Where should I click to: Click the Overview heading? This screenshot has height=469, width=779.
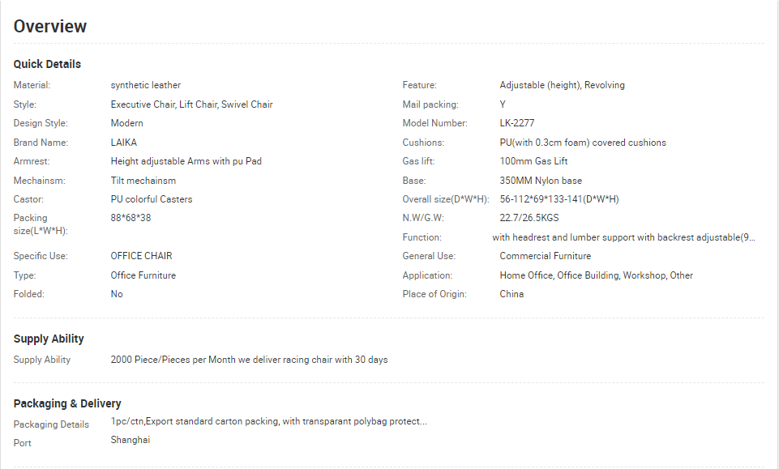[50, 26]
